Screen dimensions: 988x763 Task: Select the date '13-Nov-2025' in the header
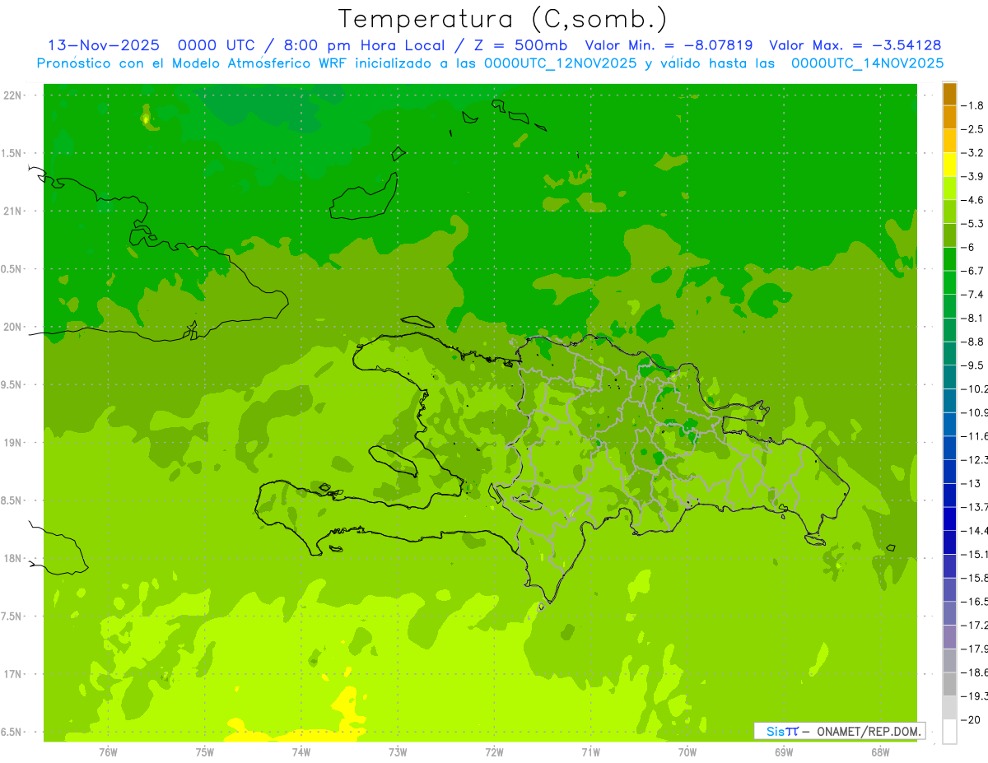104,45
